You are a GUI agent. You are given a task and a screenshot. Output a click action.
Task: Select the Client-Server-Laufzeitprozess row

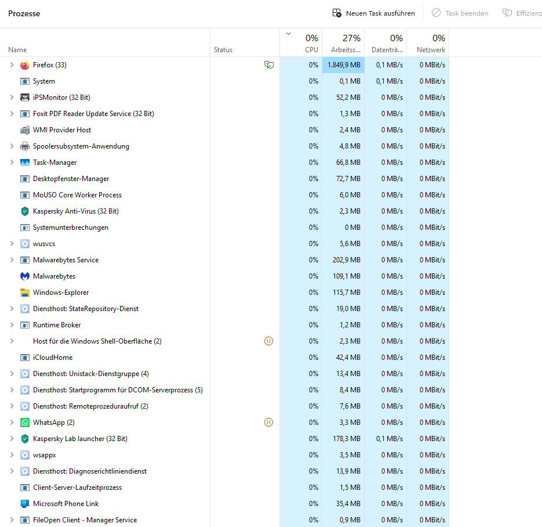tap(224, 488)
